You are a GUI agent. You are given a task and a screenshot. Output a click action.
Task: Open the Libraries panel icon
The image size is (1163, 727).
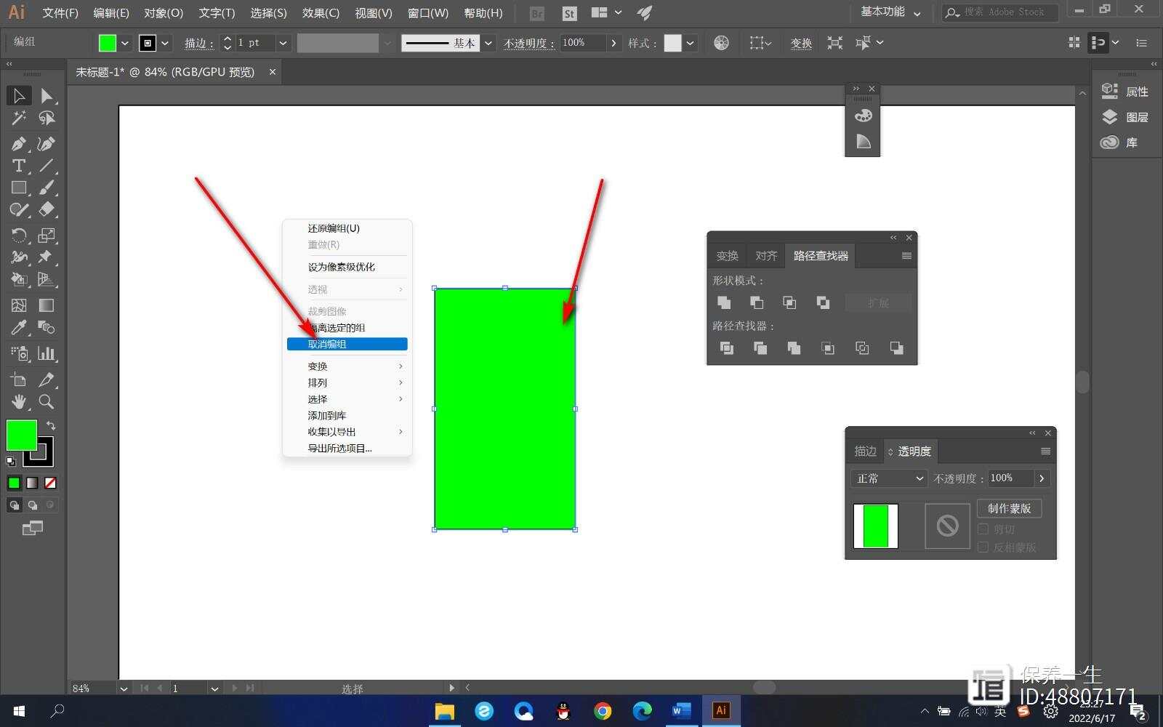[x=1110, y=142]
